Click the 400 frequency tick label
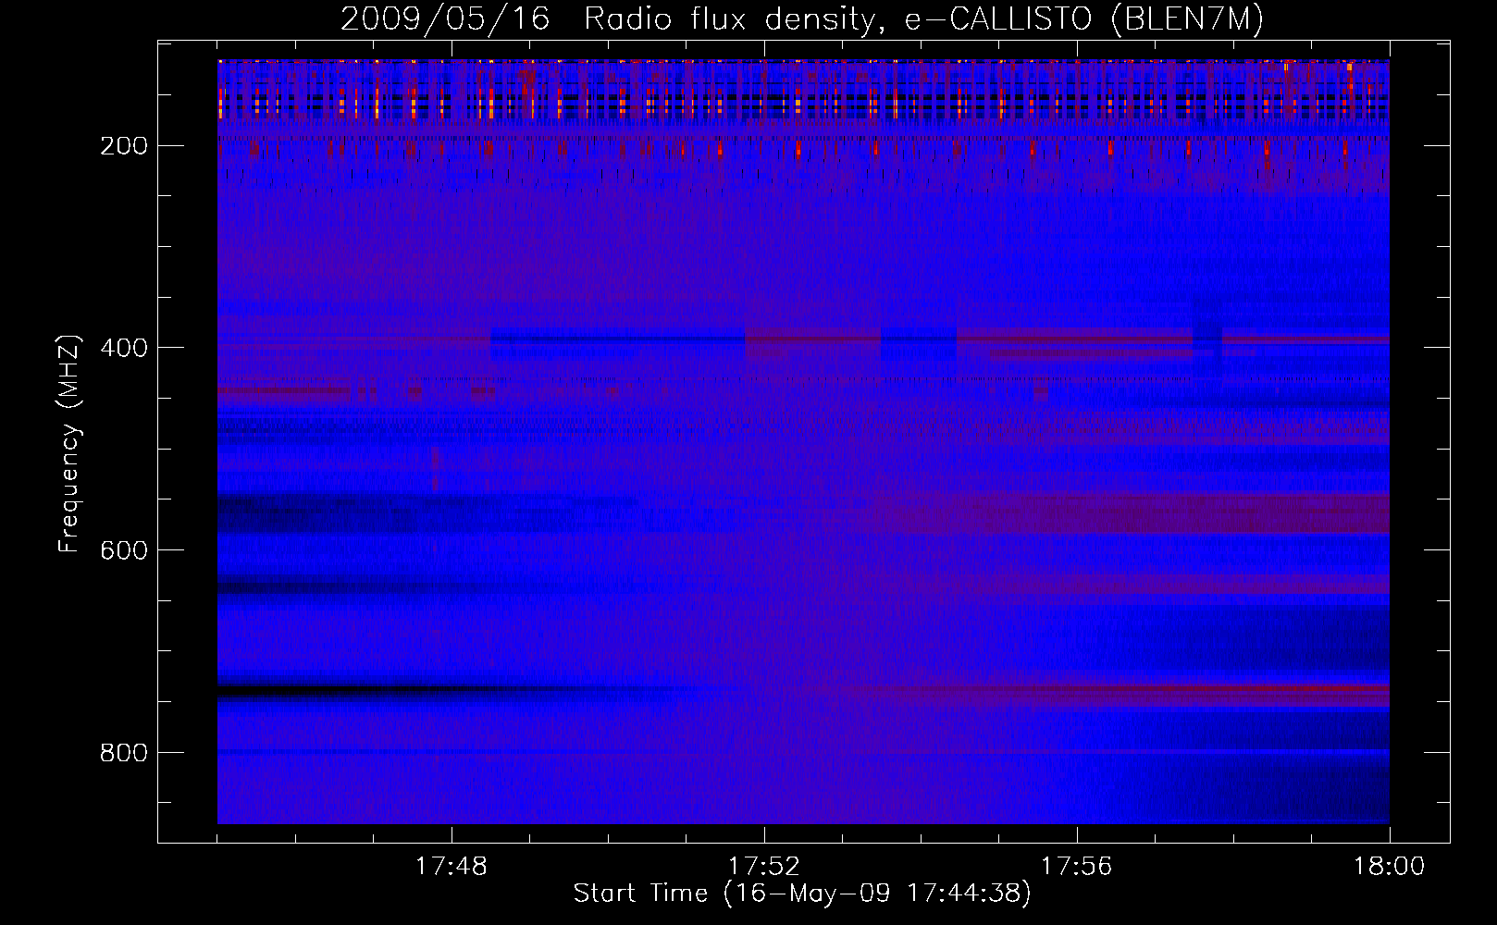The width and height of the screenshot is (1497, 925). [124, 348]
